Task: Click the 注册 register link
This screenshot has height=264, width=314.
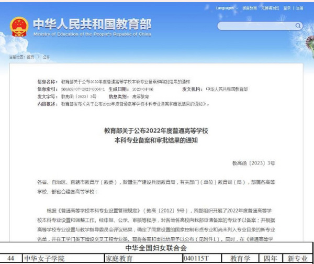Action: tap(300, 8)
